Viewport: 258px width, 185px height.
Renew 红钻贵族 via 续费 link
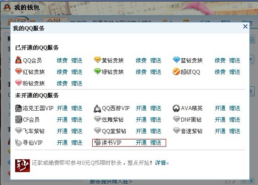click(62, 72)
